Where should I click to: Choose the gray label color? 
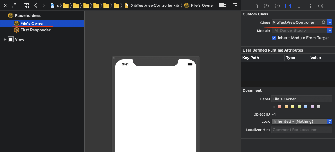pyautogui.click(x=319, y=107)
